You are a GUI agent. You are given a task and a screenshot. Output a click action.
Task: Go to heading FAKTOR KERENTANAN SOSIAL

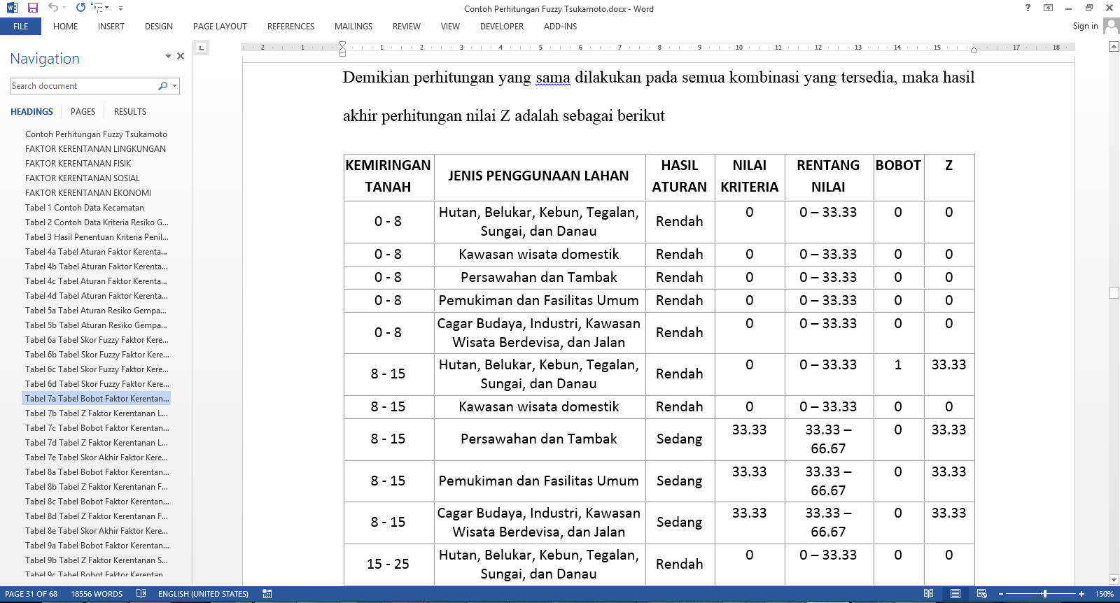[83, 178]
